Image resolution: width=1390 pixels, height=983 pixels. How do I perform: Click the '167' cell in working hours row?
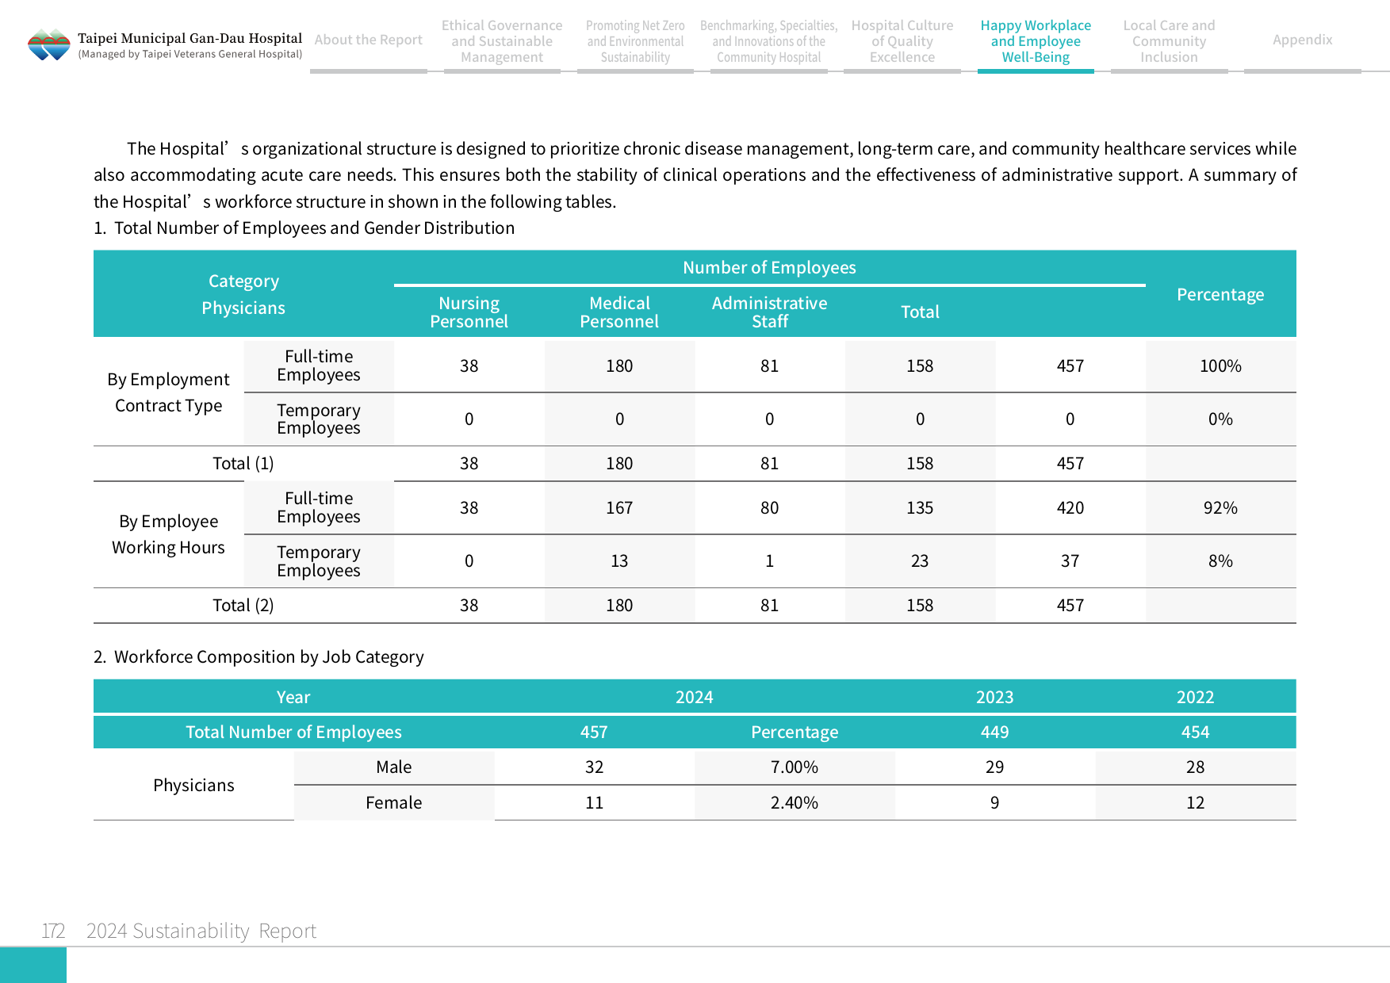coord(619,507)
